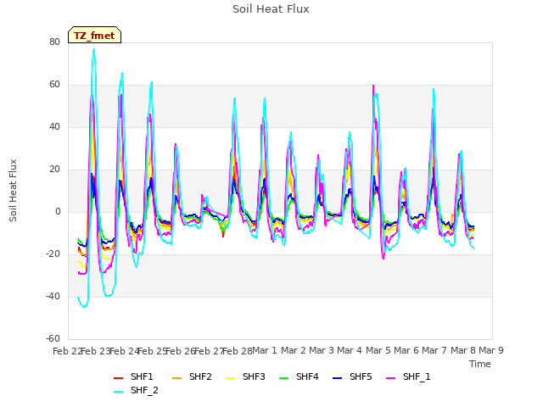Click the -60 y-axis tick label
543x407 pixels.
coord(53,338)
